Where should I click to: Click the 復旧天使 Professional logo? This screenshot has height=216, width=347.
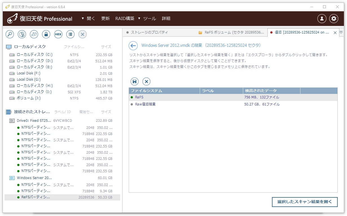tap(40, 19)
